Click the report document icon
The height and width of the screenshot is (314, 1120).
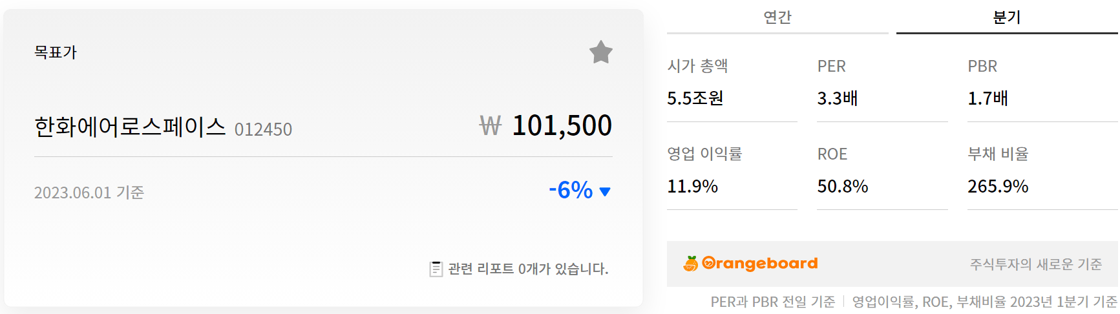pos(436,269)
